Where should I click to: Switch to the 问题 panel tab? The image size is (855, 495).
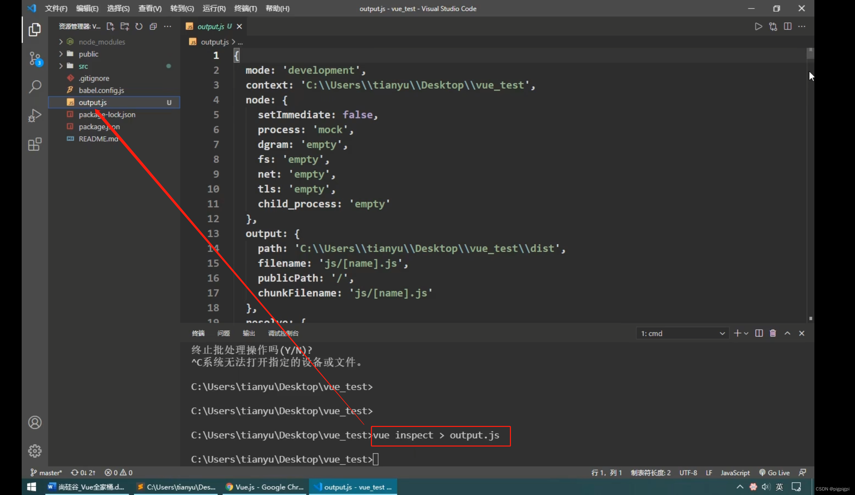tap(223, 333)
